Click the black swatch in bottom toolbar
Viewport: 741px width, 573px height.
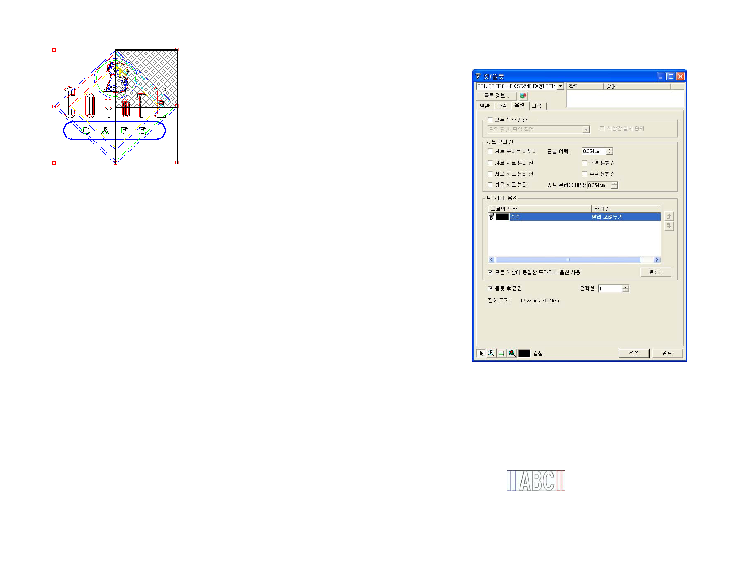524,353
